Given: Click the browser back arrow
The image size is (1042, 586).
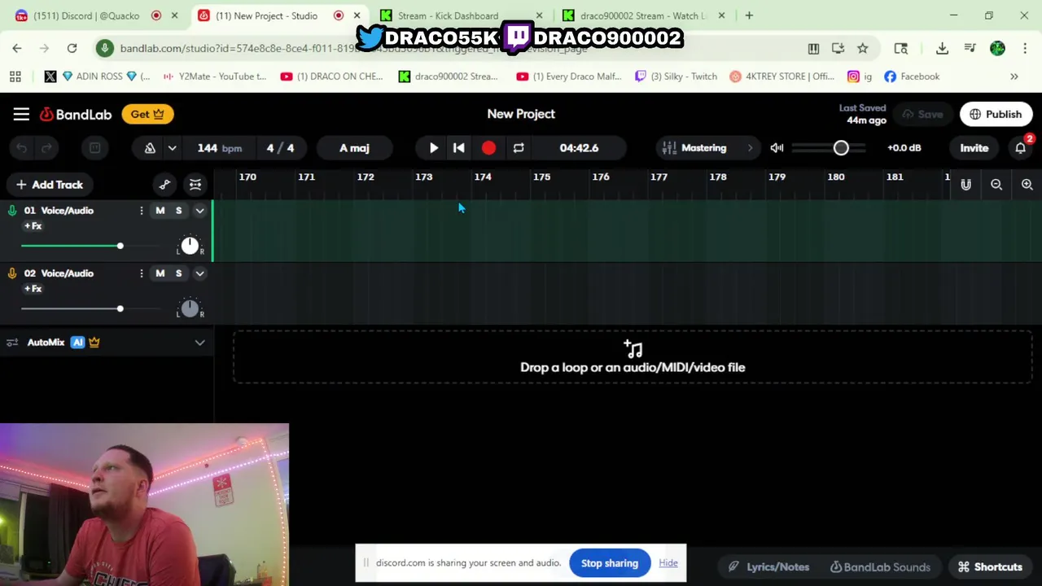Looking at the screenshot, I should click(17, 49).
